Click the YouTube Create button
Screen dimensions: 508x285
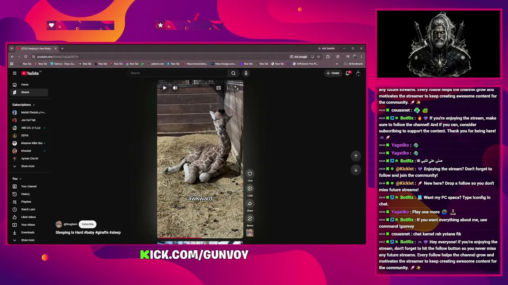coord(333,73)
